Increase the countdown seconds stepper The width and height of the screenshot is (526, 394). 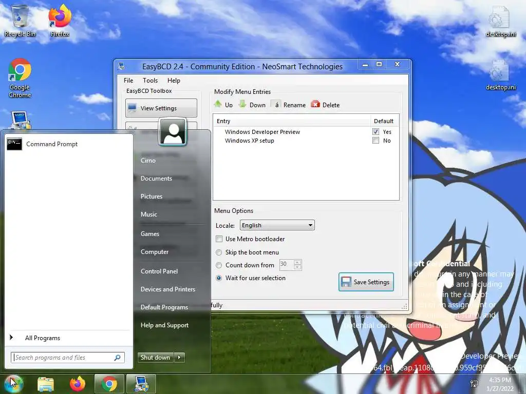(297, 262)
